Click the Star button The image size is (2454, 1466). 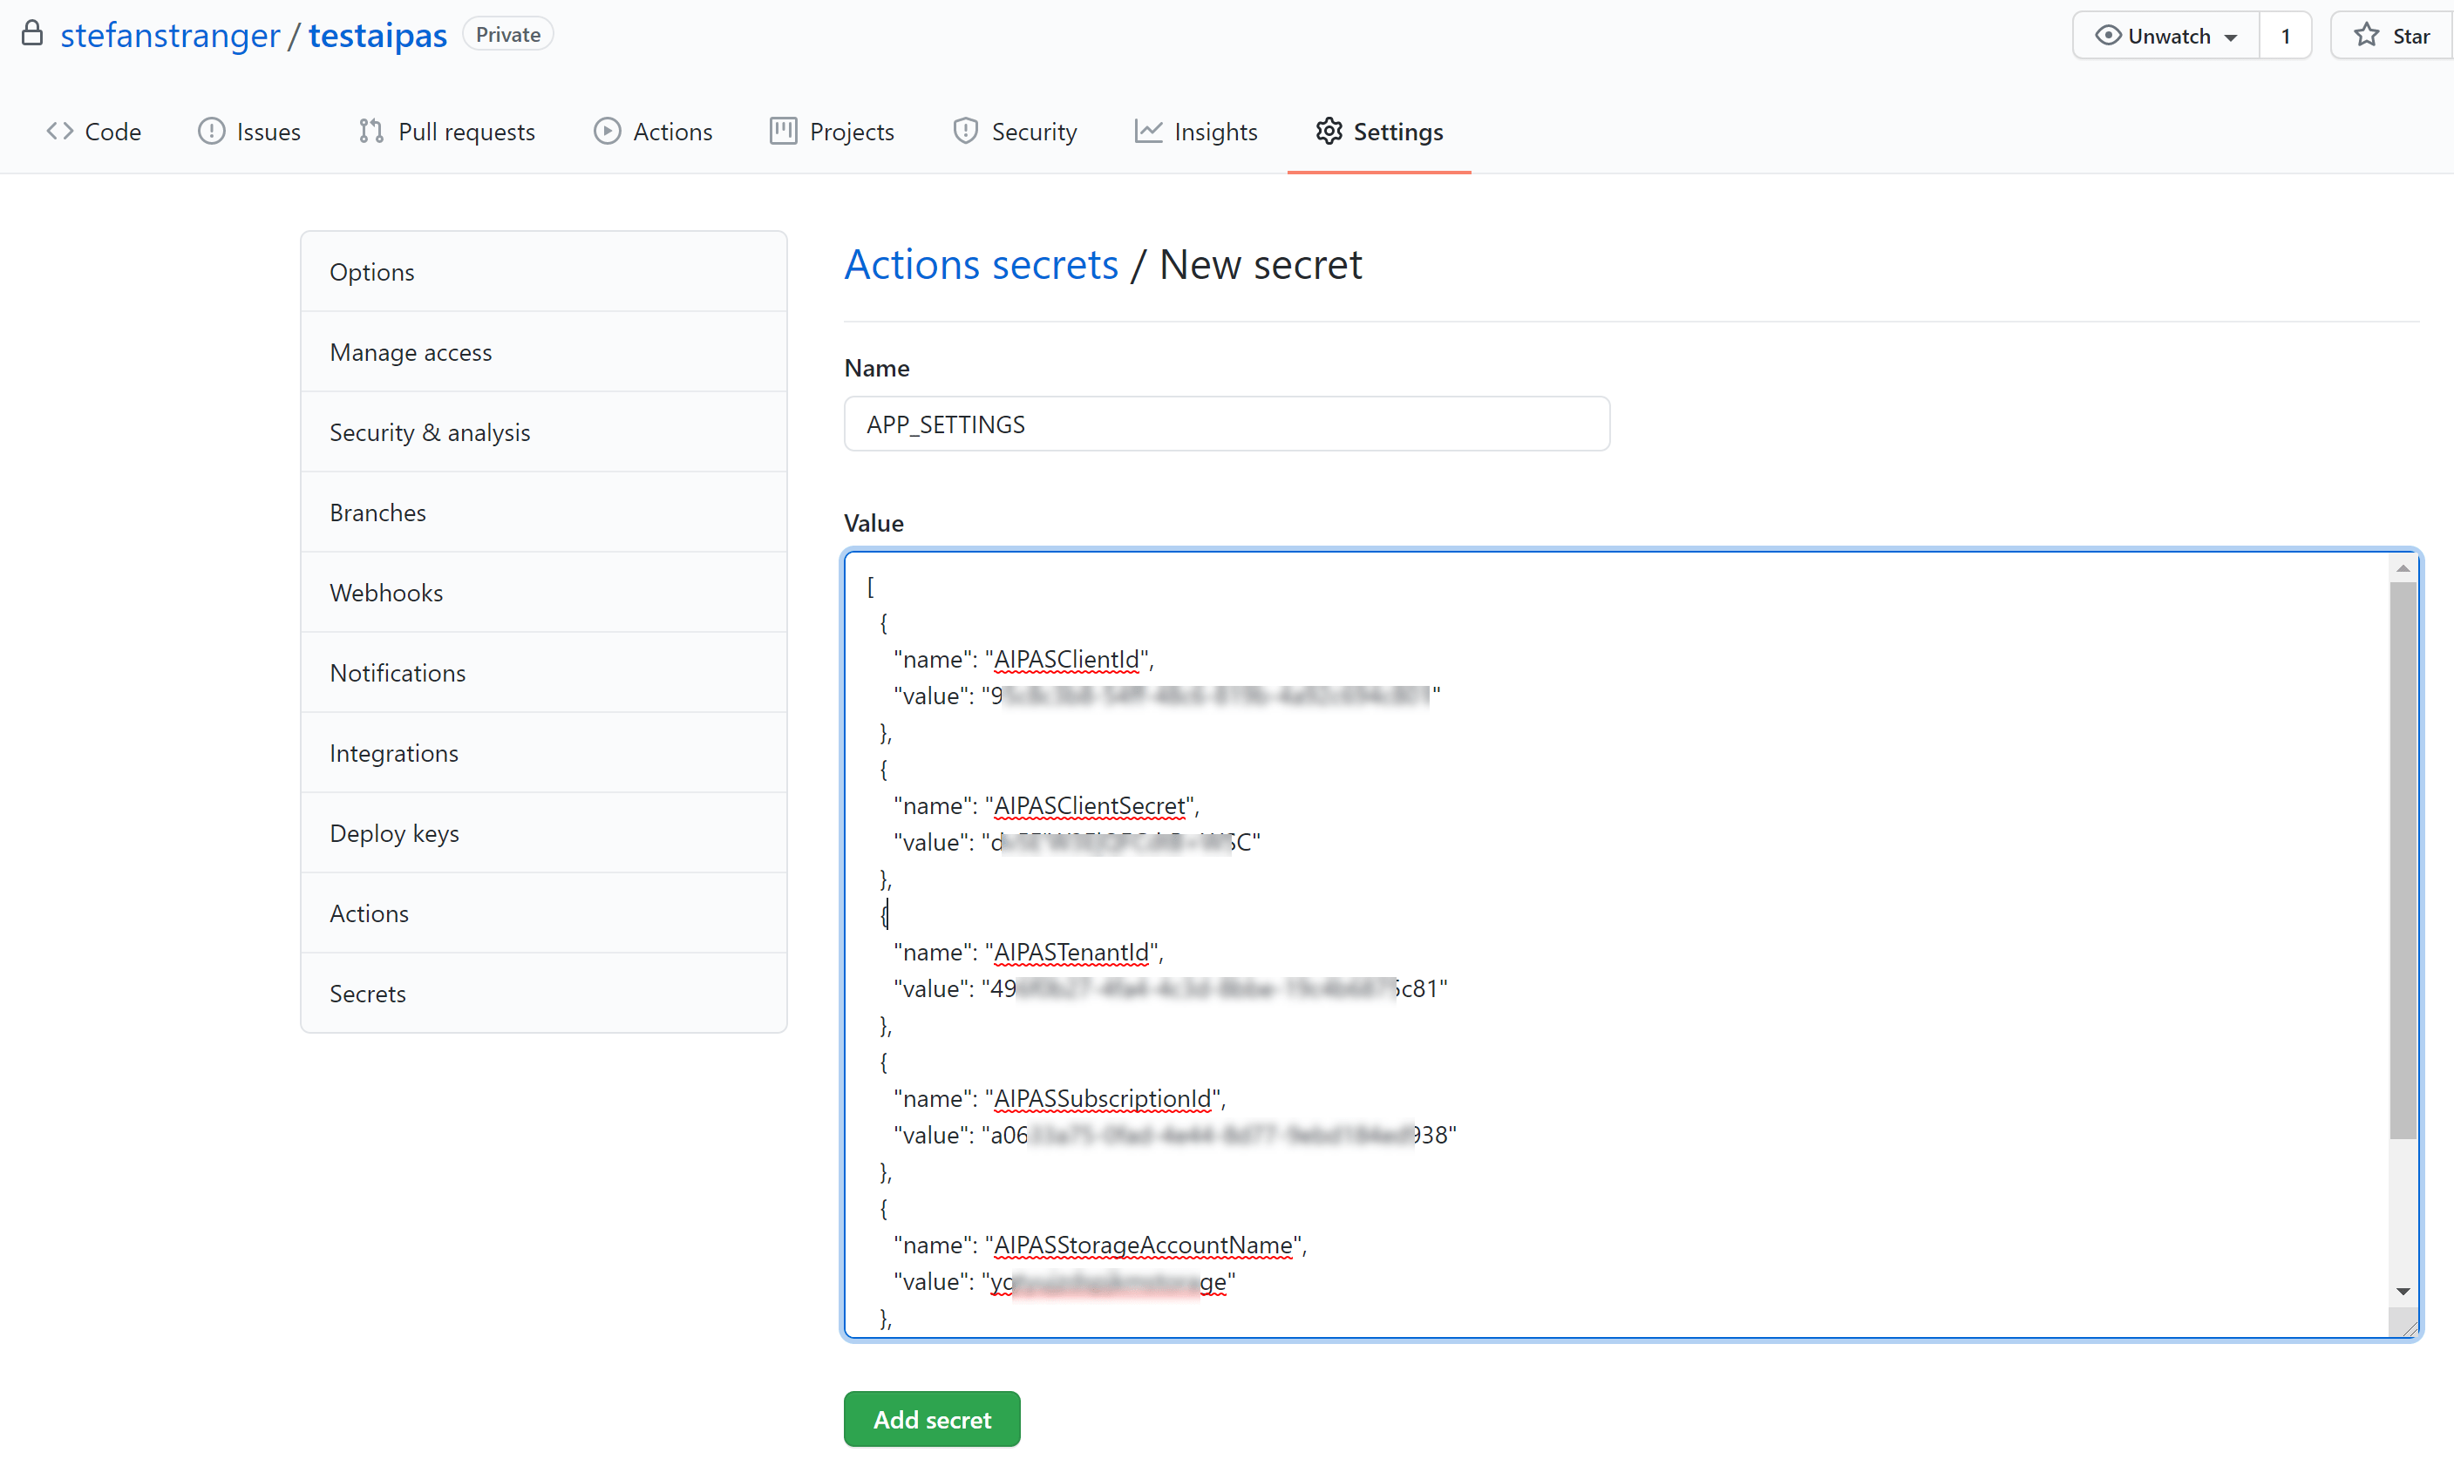point(2392,37)
